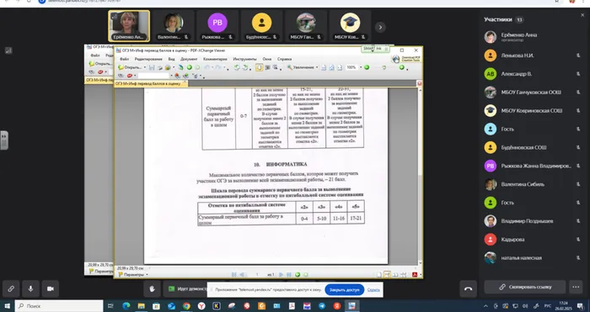Open the Окна menu
The width and height of the screenshot is (590, 312).
[x=267, y=60]
